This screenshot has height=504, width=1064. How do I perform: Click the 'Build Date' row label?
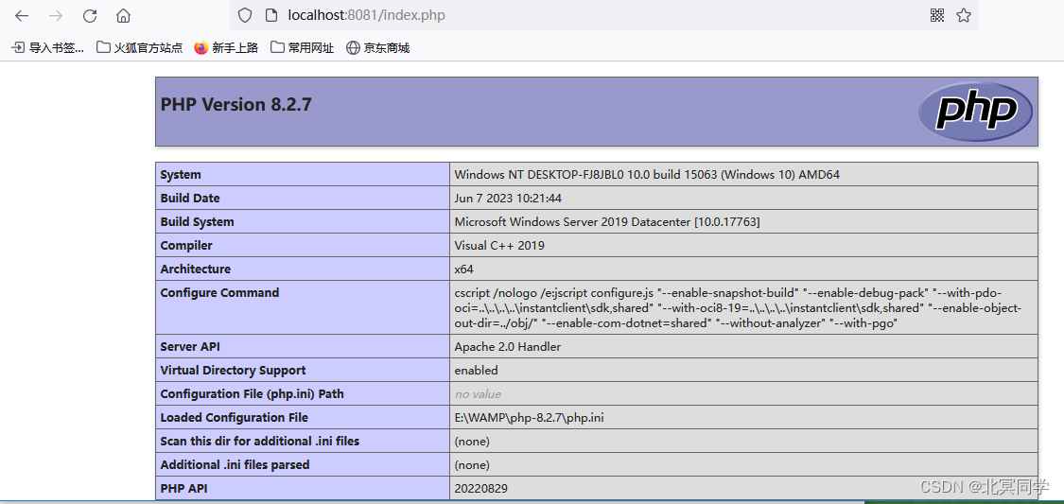[190, 198]
